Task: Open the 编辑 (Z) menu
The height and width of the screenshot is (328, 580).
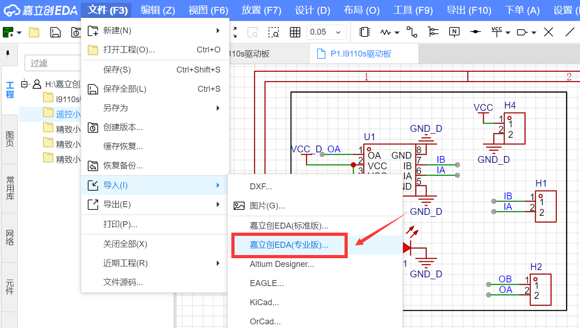Action: 158,10
